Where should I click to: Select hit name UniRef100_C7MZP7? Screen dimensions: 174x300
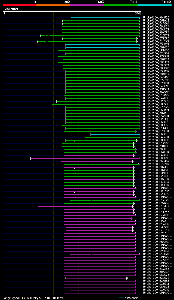pyautogui.click(x=156, y=260)
